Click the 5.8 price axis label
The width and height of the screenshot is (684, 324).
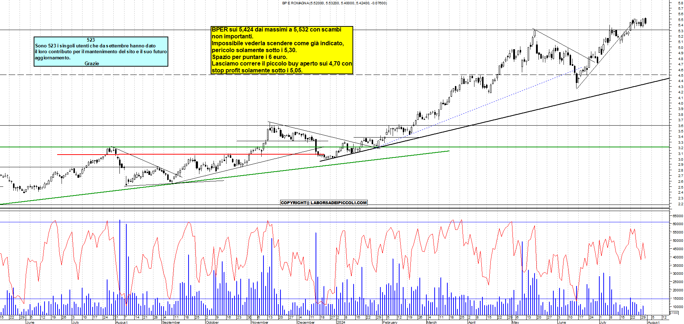681,3
